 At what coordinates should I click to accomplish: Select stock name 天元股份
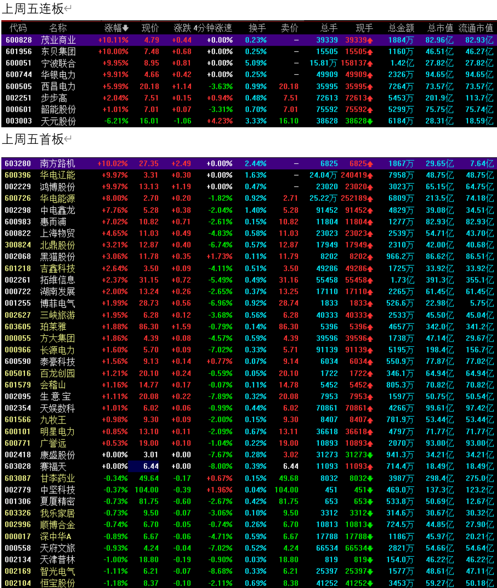coord(58,121)
